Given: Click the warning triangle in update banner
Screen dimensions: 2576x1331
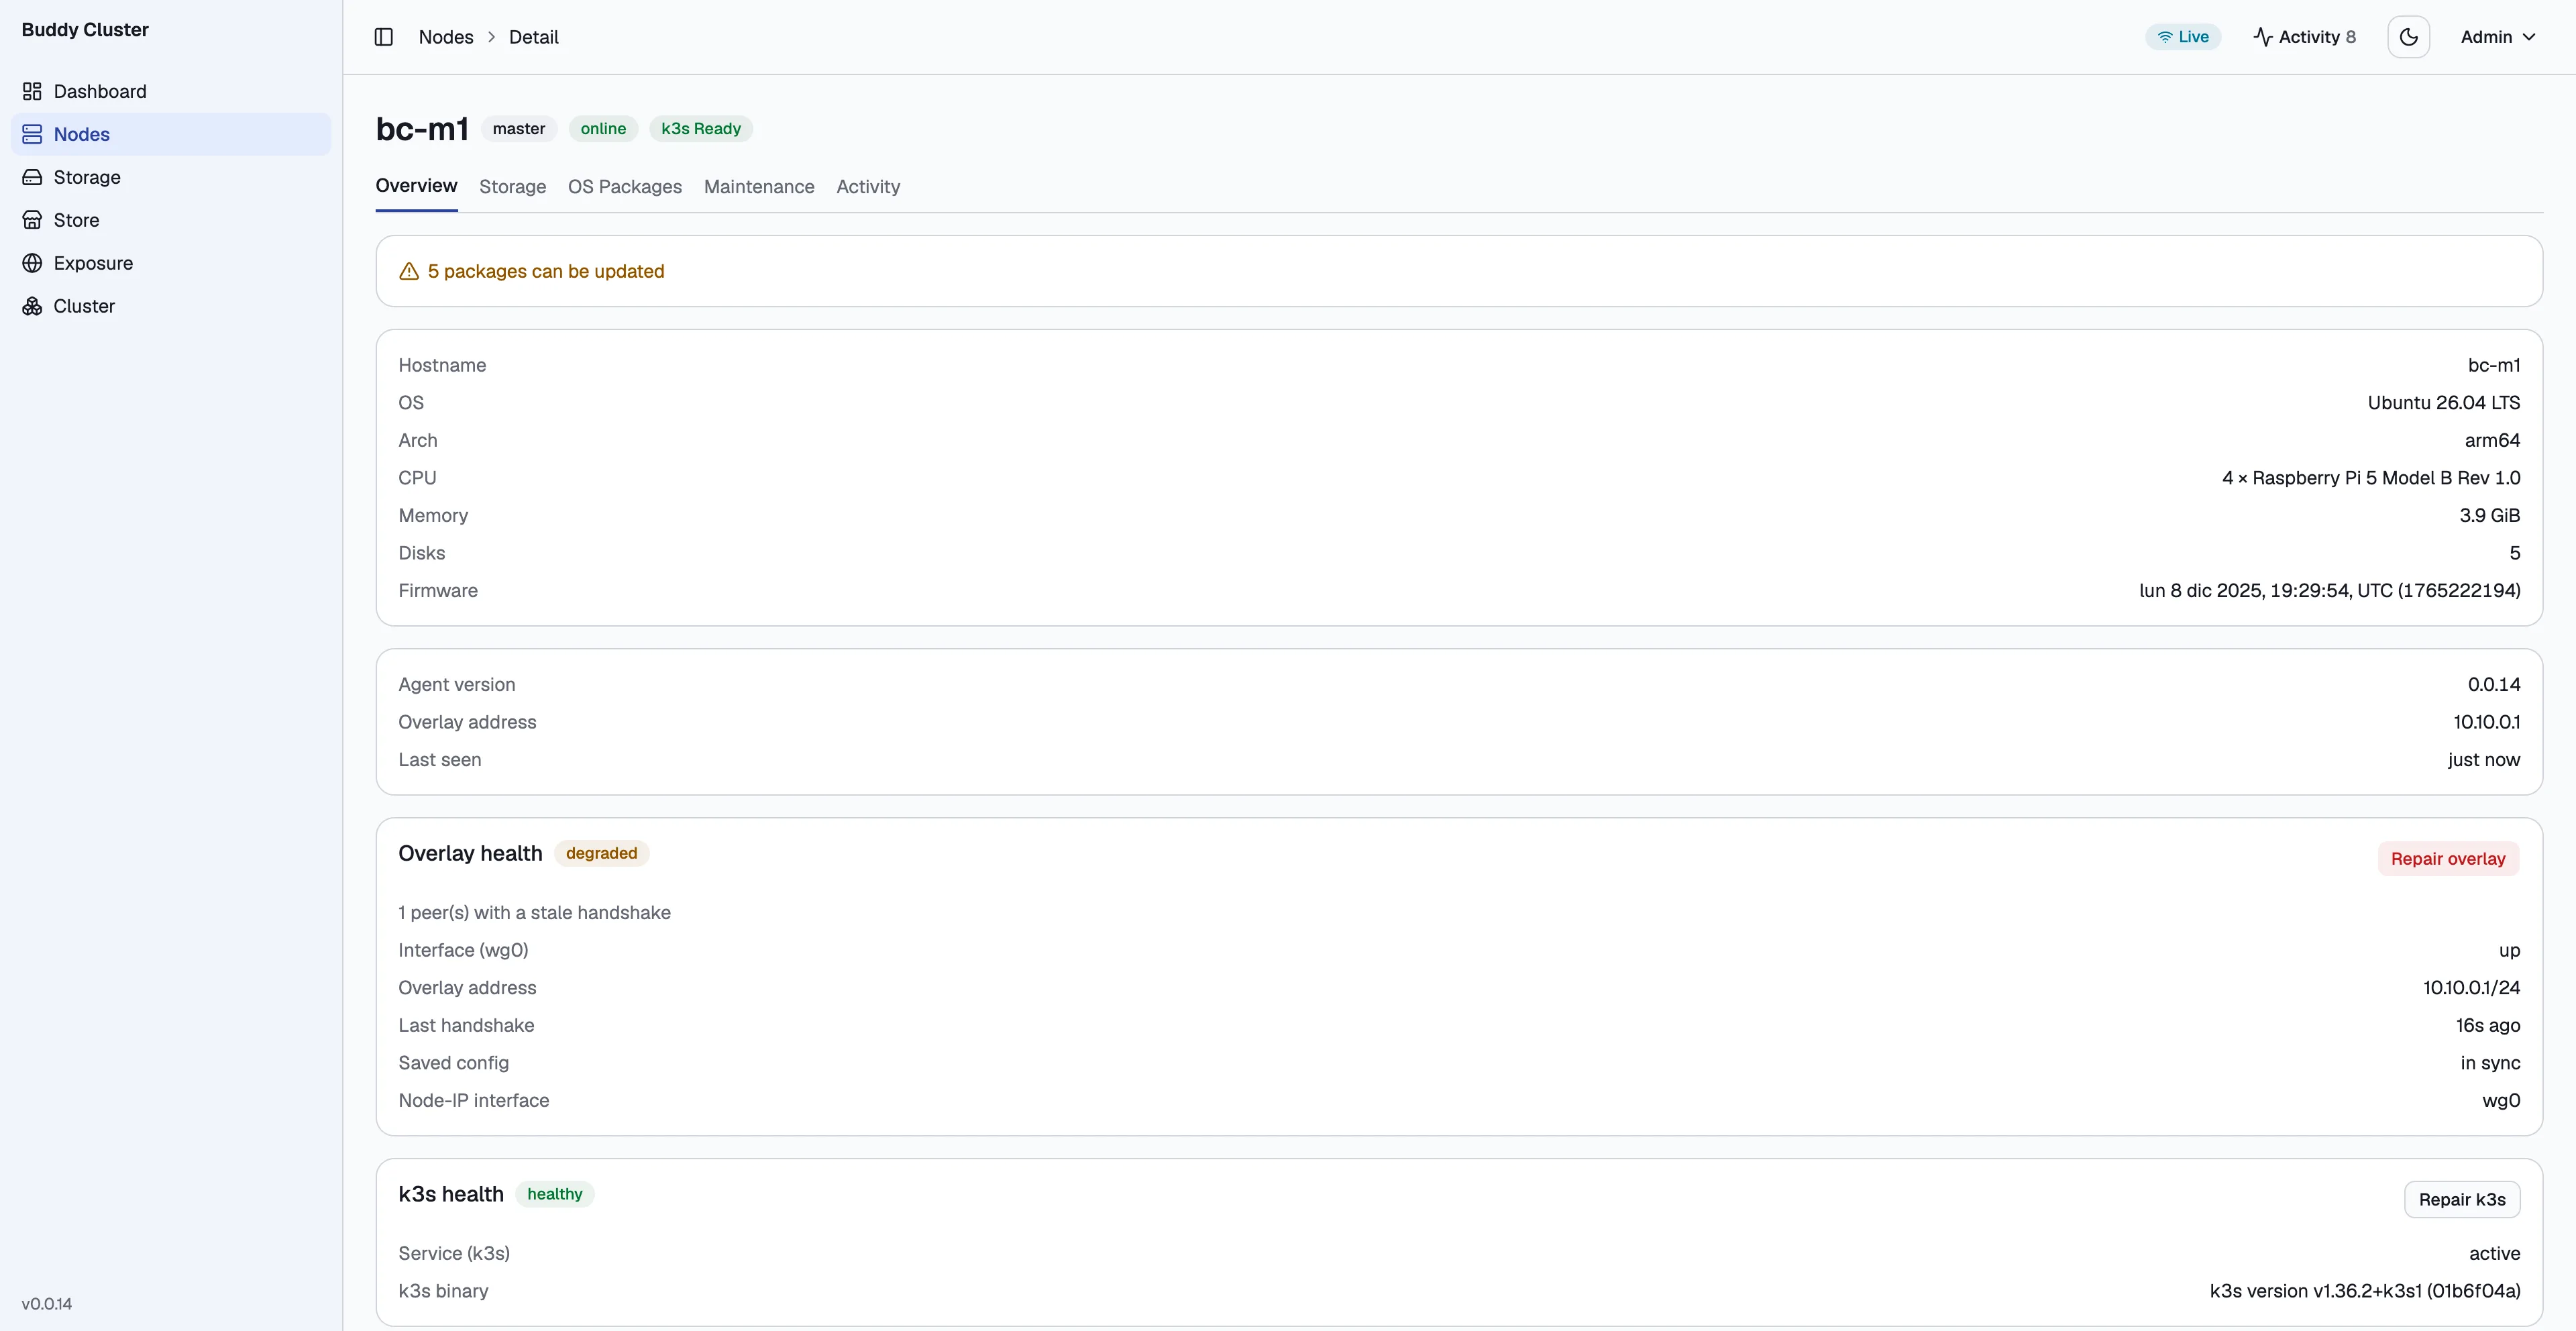Looking at the screenshot, I should click(x=409, y=271).
